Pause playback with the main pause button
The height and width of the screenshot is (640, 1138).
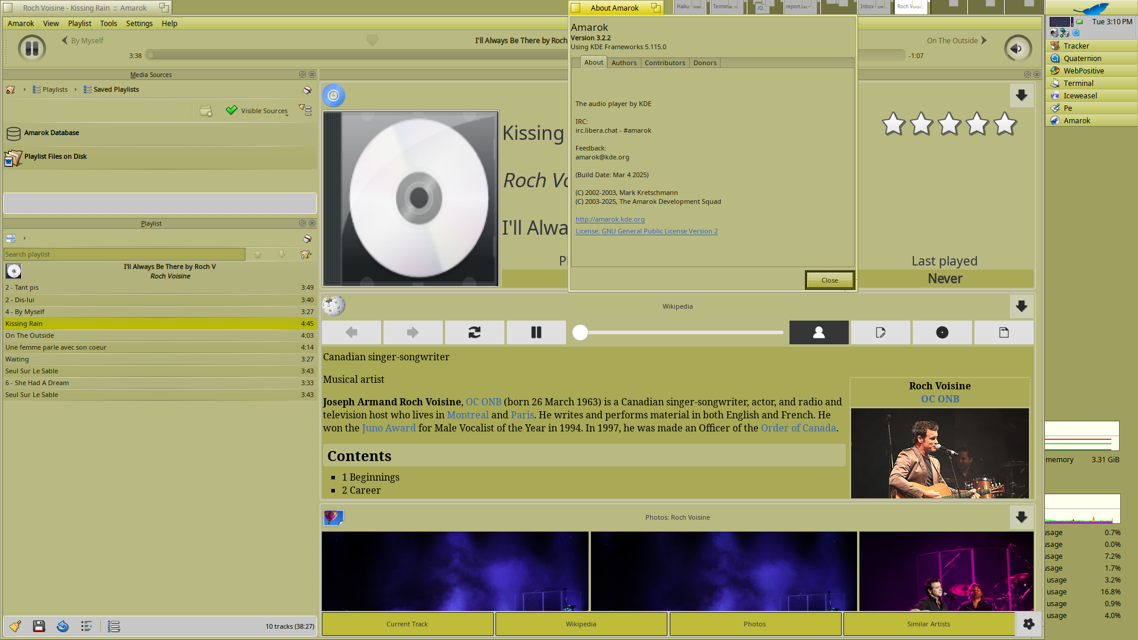click(x=32, y=48)
